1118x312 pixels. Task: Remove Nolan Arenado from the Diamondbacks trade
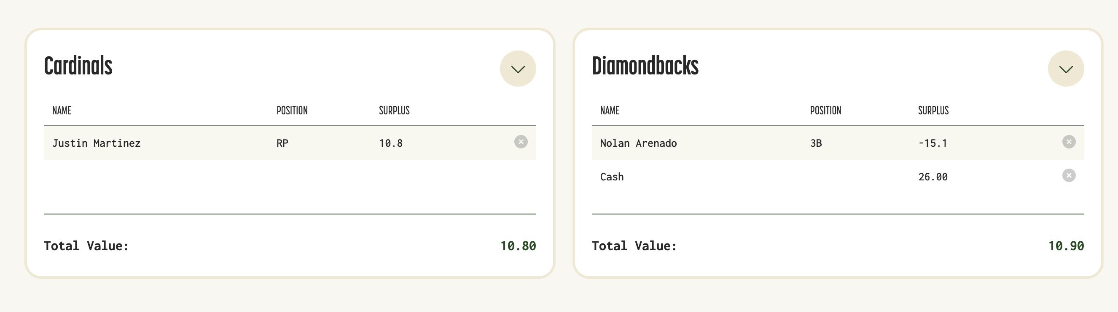point(1069,142)
